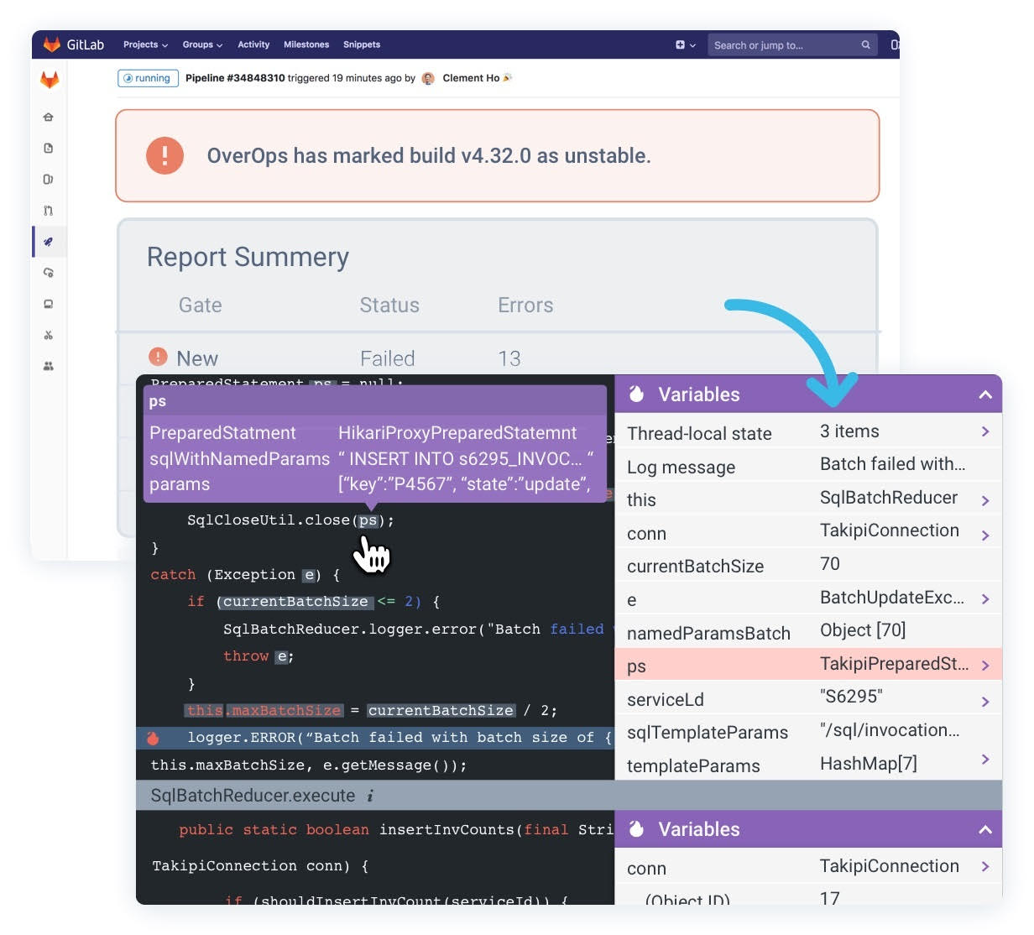Click flame icon in second Variables header
This screenshot has width=1034, height=935.
tap(636, 828)
